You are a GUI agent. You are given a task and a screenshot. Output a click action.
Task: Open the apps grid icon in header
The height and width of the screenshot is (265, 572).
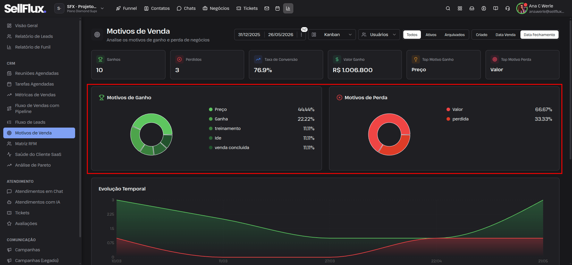pyautogui.click(x=460, y=8)
